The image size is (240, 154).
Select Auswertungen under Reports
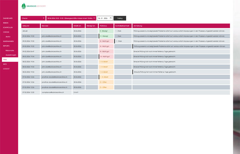[x=11, y=55]
